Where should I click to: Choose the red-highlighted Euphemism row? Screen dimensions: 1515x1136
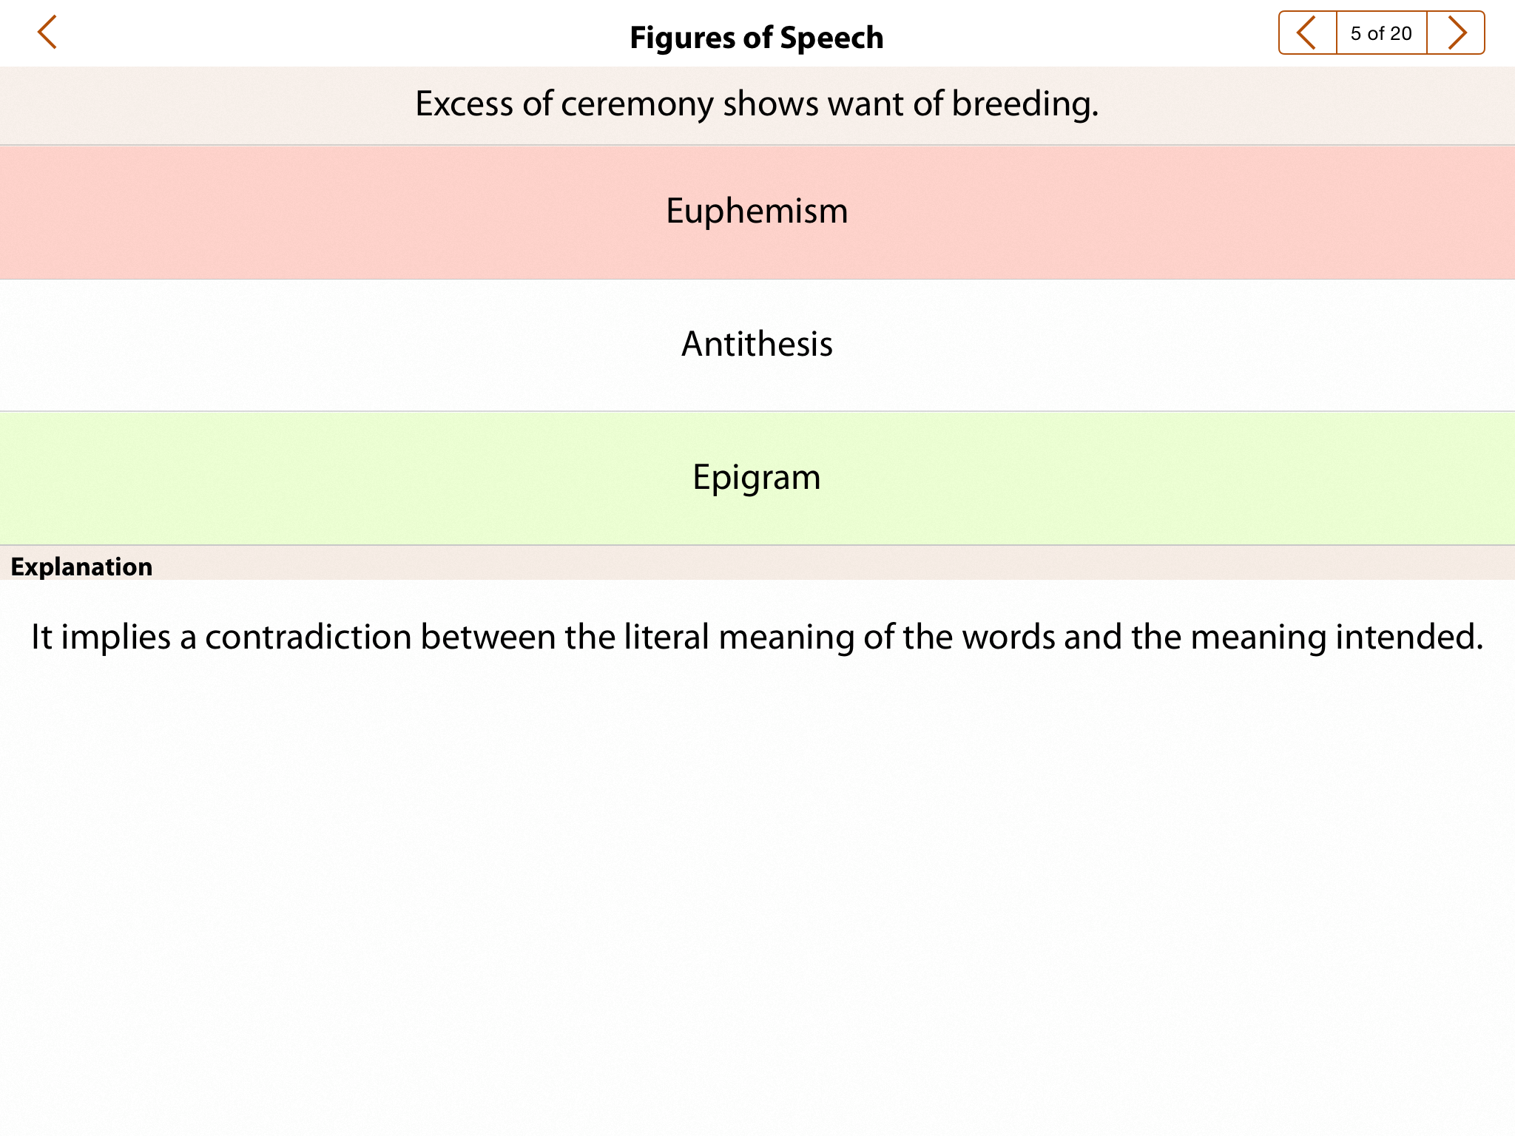tap(757, 212)
